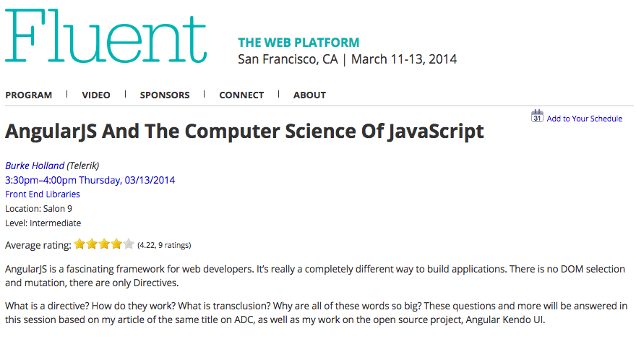
Task: Open the VIDEO menu
Action: (96, 95)
